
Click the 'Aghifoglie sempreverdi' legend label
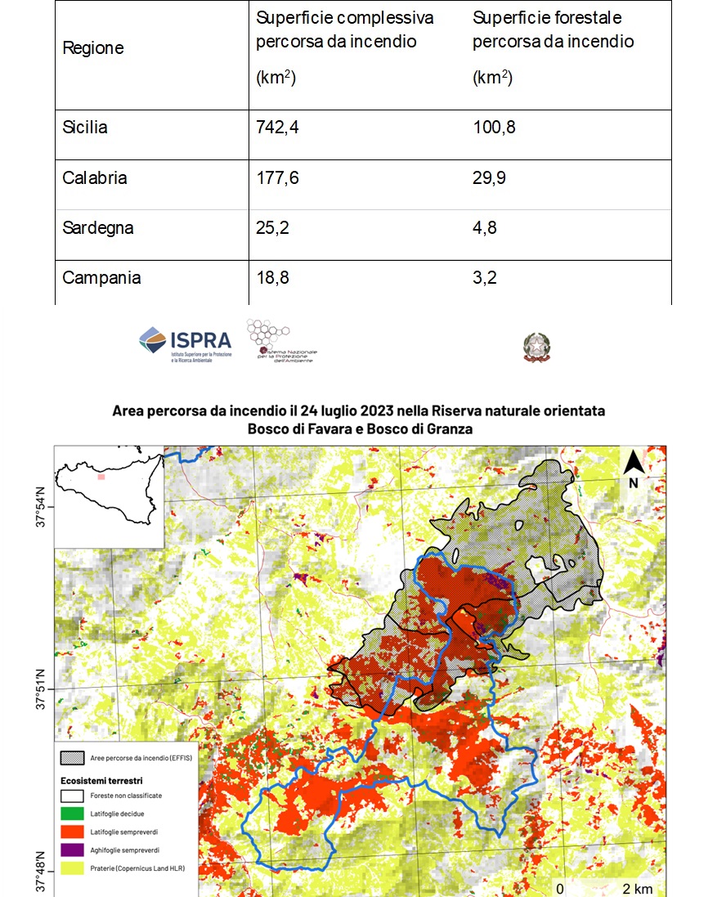coord(125,850)
